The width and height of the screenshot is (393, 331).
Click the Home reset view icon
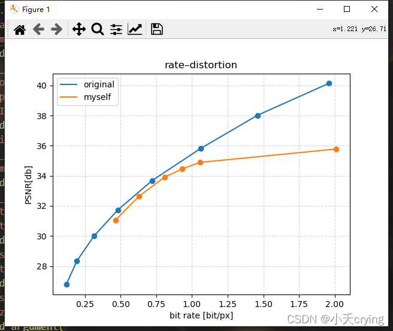(20, 29)
